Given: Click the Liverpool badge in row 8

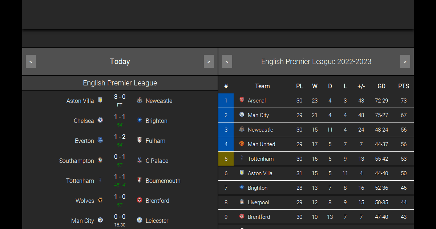Looking at the screenshot, I should (x=242, y=202).
